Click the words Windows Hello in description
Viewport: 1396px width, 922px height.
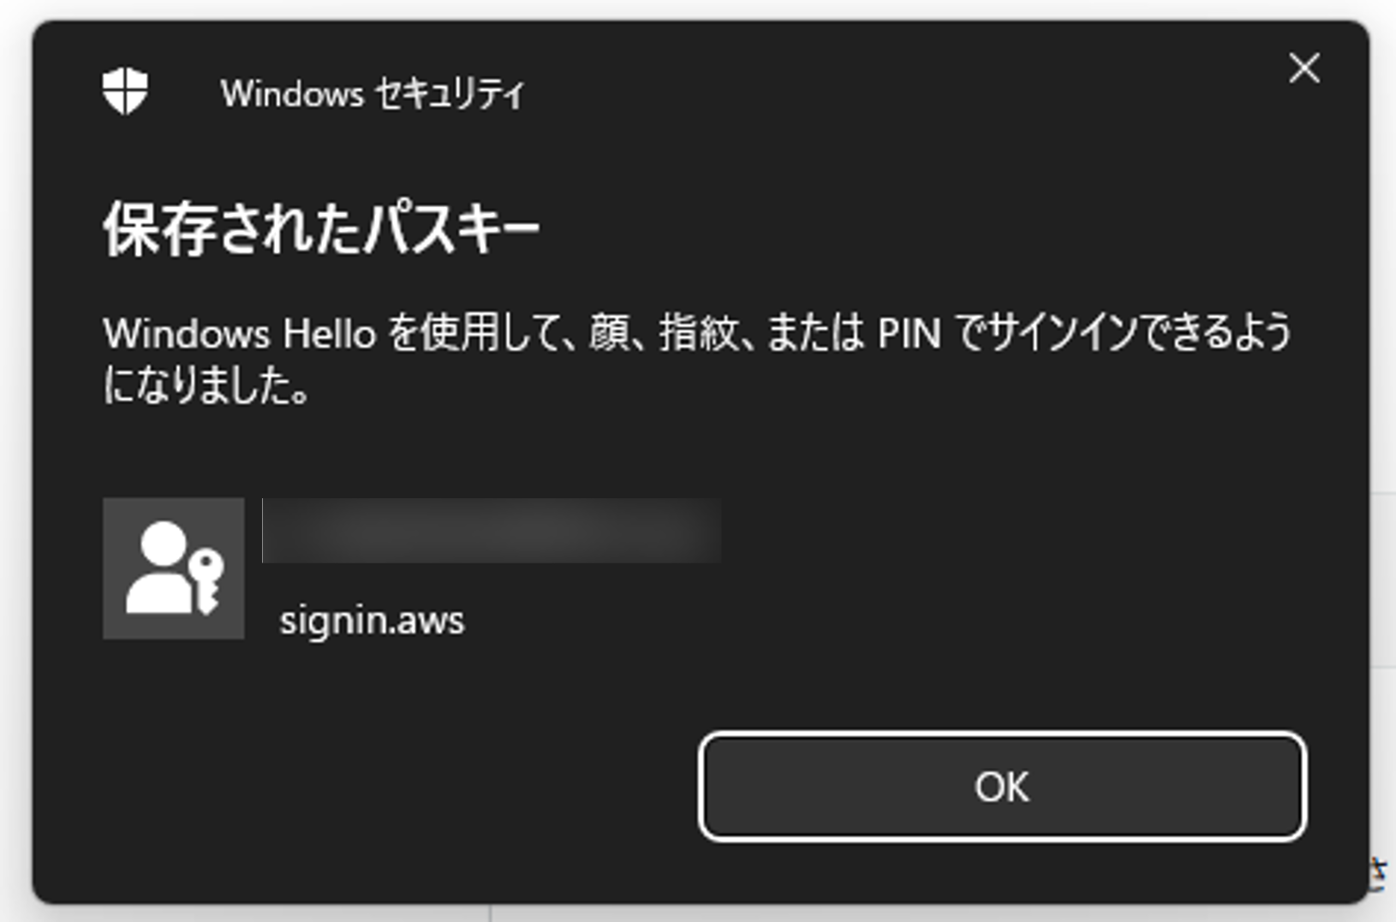[x=240, y=333]
